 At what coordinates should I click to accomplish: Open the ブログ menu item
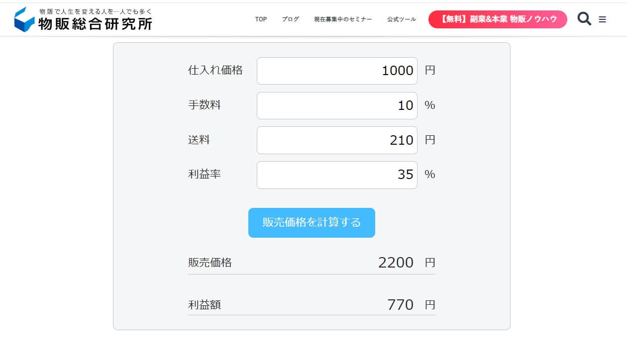(x=290, y=19)
